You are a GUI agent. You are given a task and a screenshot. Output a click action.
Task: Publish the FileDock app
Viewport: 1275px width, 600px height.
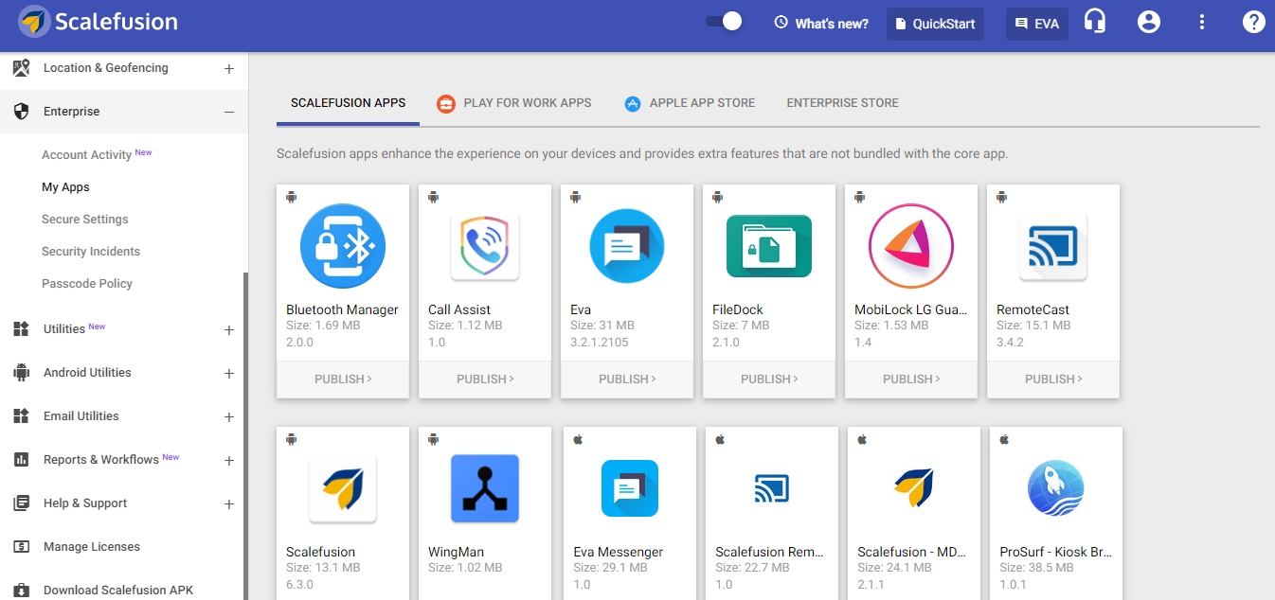[x=769, y=379]
